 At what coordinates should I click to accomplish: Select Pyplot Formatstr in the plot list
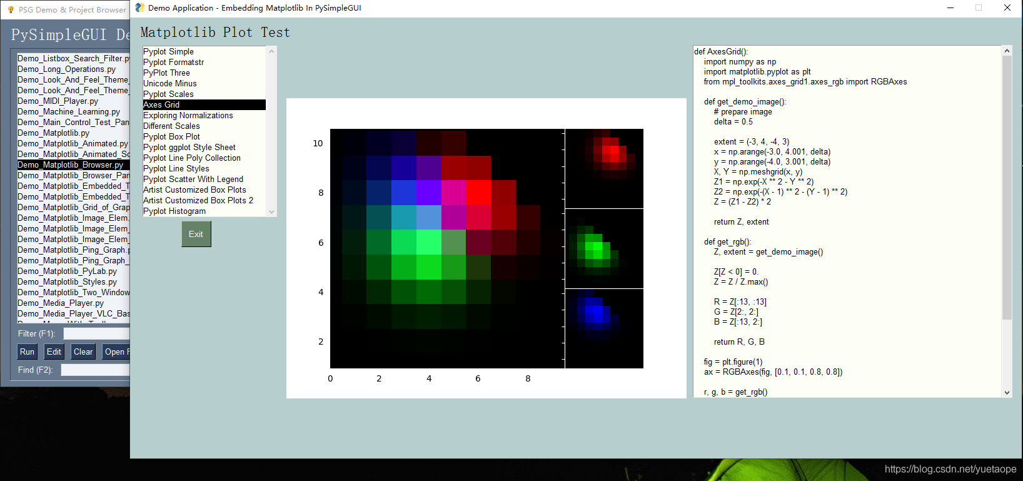pos(204,62)
